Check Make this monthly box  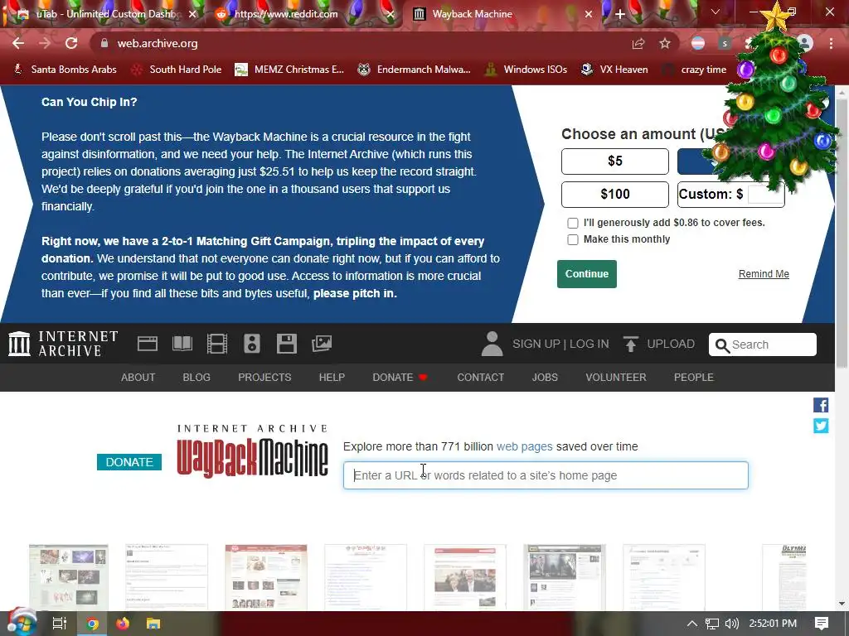point(573,239)
